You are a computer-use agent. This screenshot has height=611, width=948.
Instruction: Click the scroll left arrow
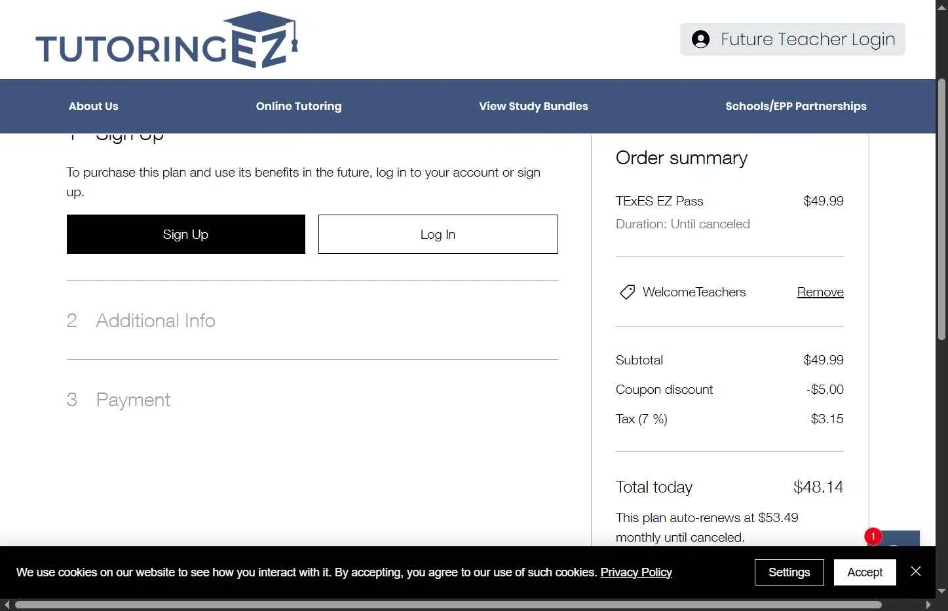tap(7, 605)
